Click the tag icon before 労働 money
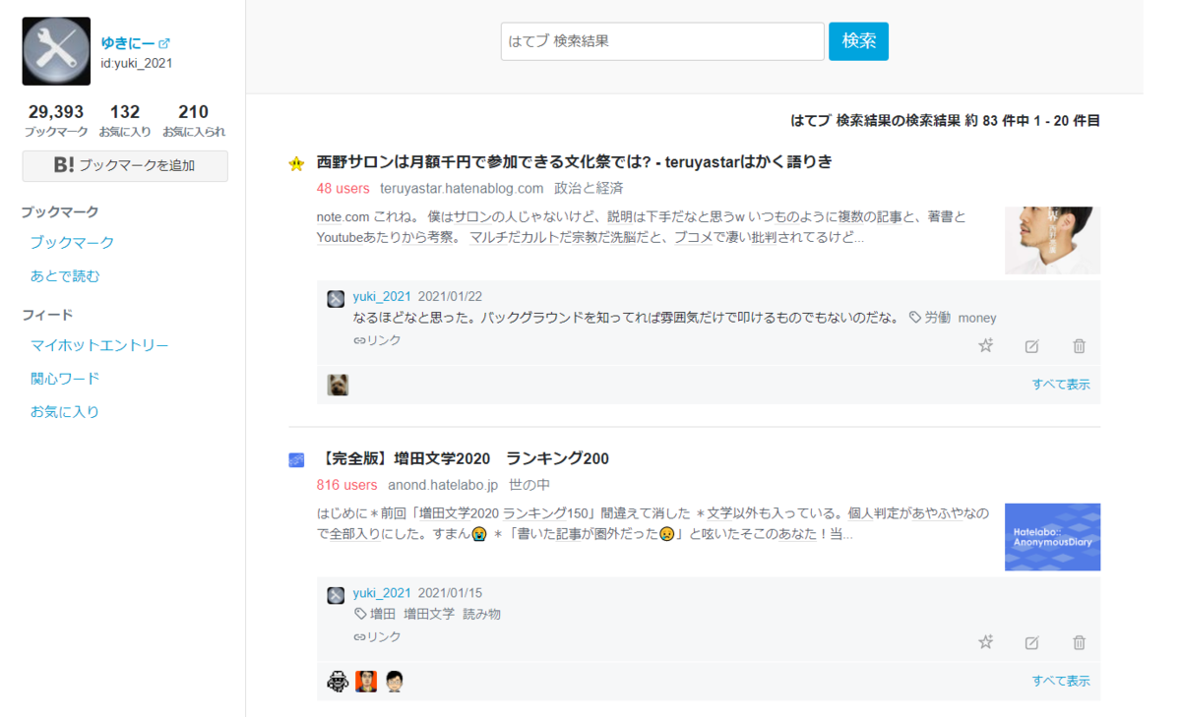This screenshot has height=717, width=1181. click(914, 318)
